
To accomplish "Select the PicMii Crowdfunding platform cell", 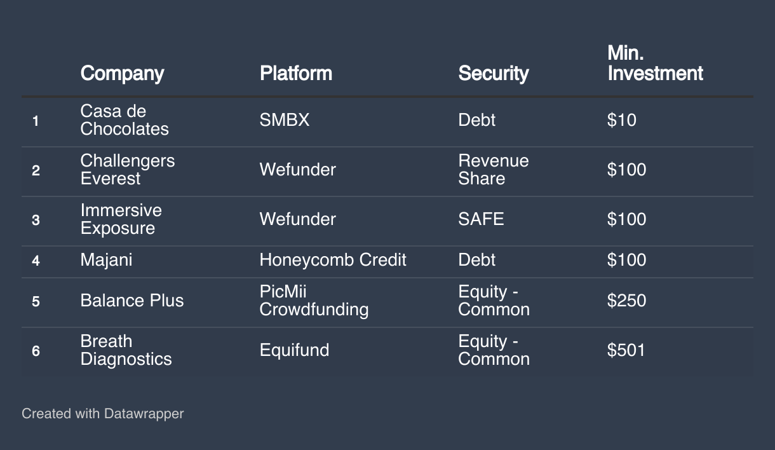I will 314,301.
